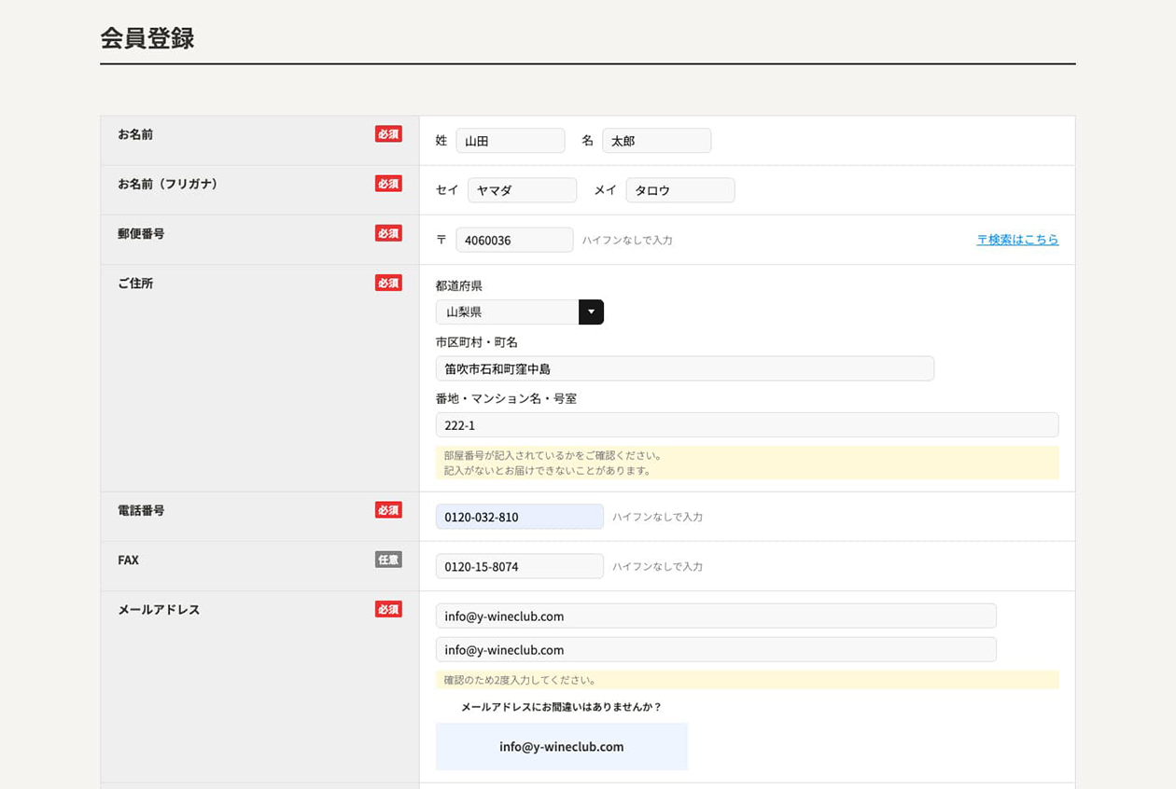1176x789 pixels.
Task: Click the 必須 badge in お名前 row
Action: pos(388,133)
